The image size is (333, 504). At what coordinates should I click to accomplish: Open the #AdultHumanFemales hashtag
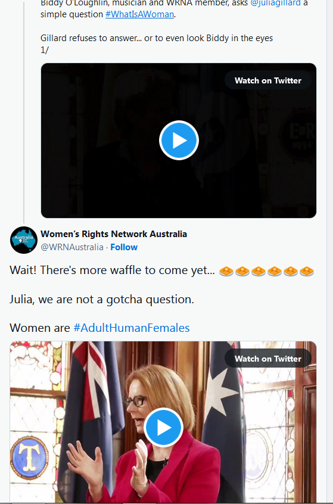click(x=132, y=328)
